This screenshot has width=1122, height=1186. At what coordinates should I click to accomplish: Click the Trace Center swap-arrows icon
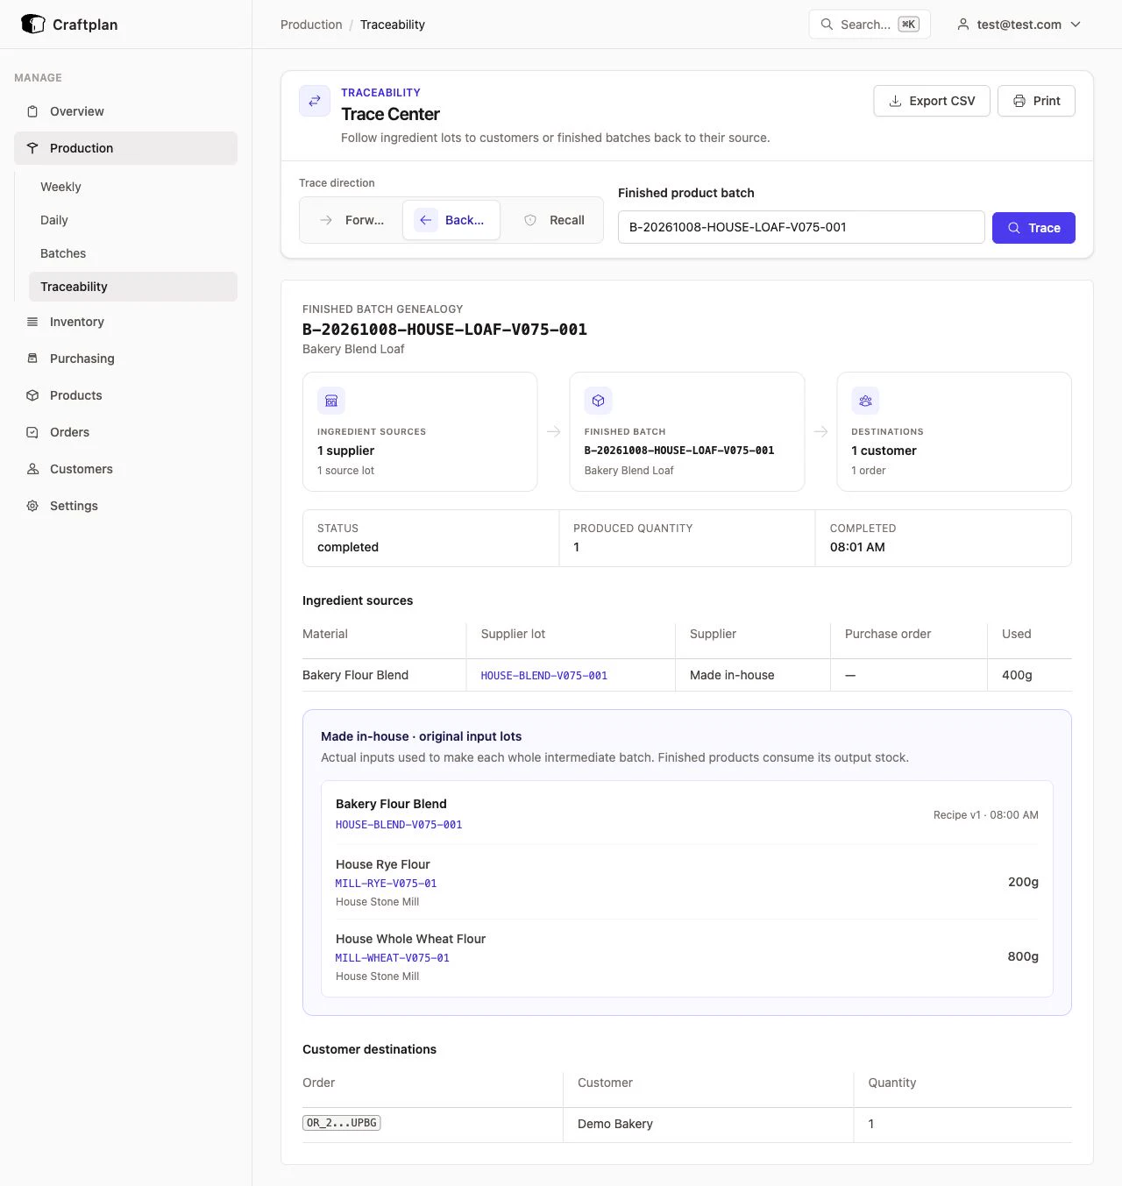click(315, 101)
